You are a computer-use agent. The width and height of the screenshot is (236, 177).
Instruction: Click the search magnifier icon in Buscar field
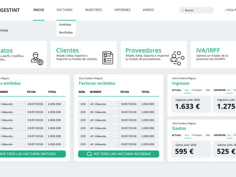tap(183, 10)
